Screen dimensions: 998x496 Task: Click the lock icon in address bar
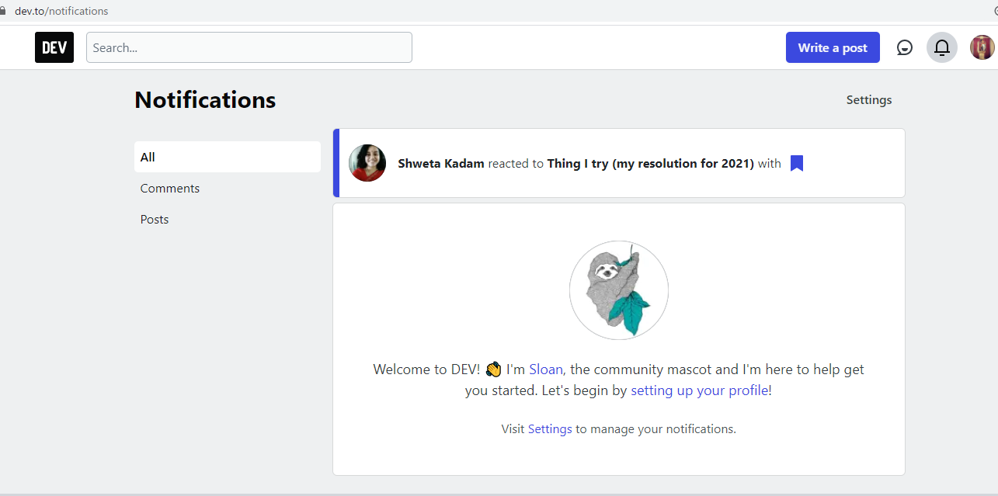[2, 11]
